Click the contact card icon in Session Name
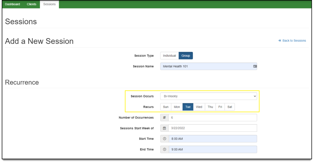The image size is (314, 163). pos(255,66)
